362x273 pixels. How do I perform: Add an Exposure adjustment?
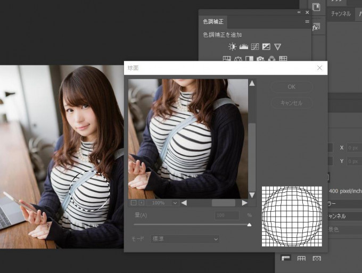pos(266,47)
